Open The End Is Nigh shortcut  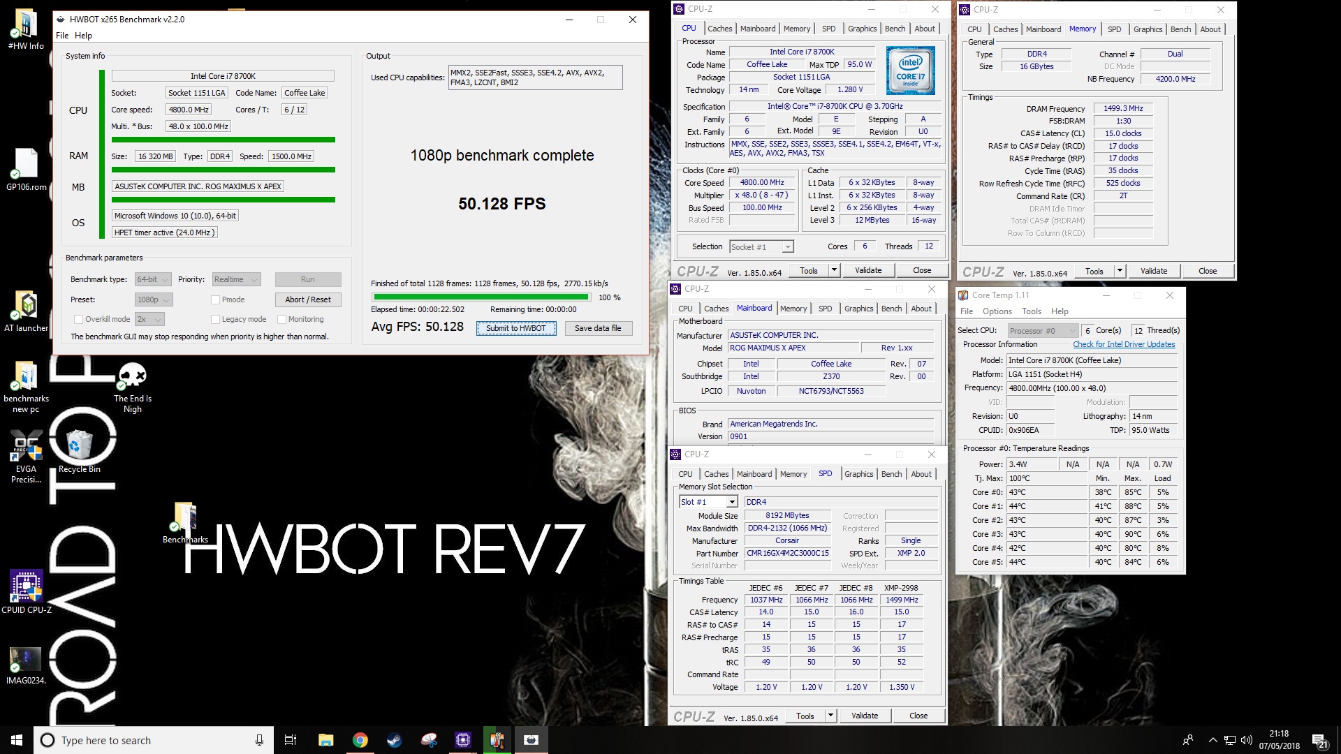coord(132,387)
